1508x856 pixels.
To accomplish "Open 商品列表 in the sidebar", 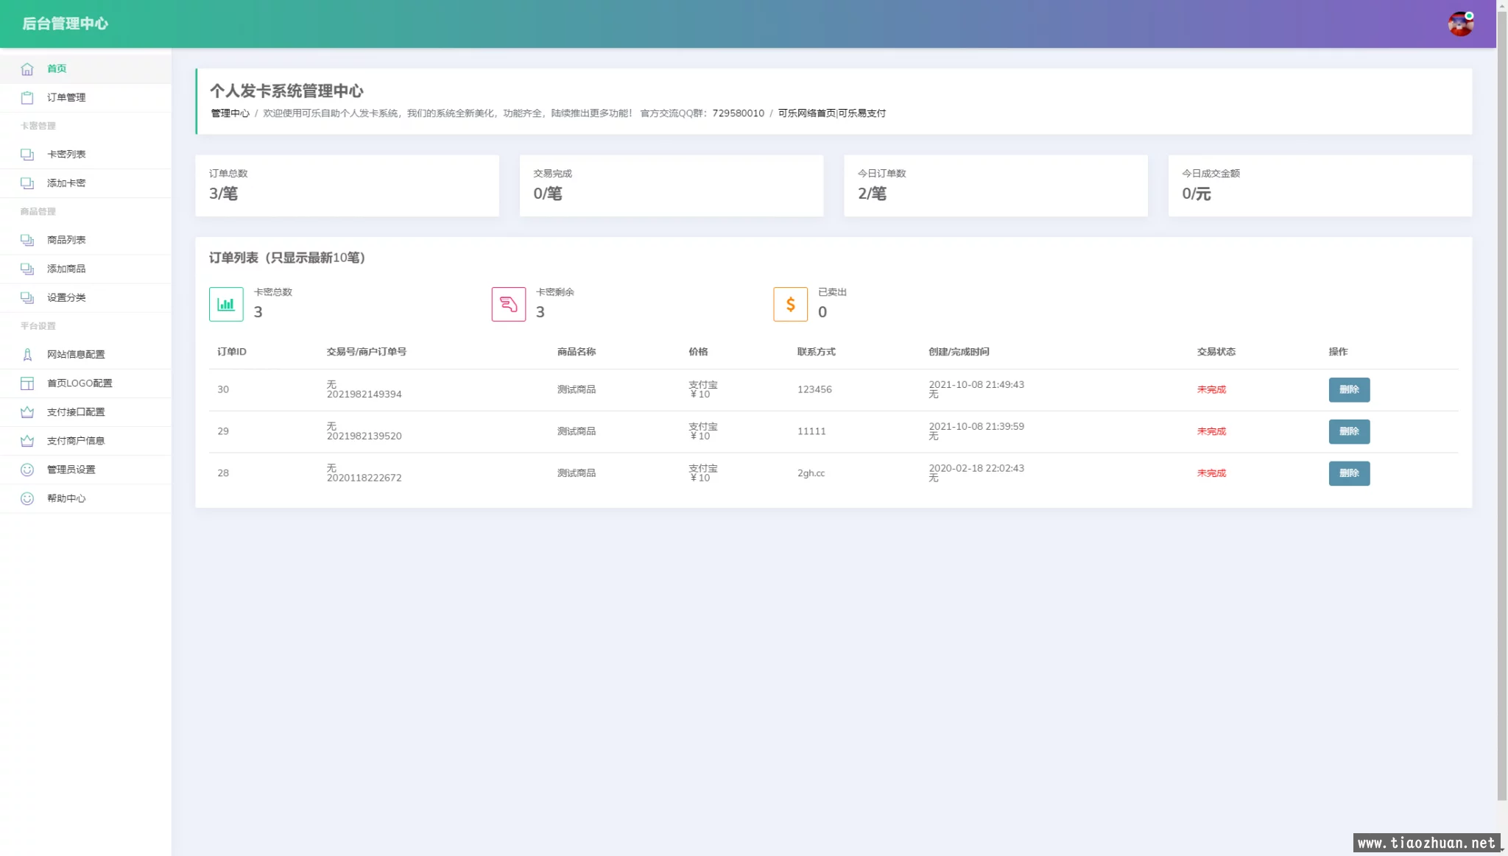I will (85, 240).
